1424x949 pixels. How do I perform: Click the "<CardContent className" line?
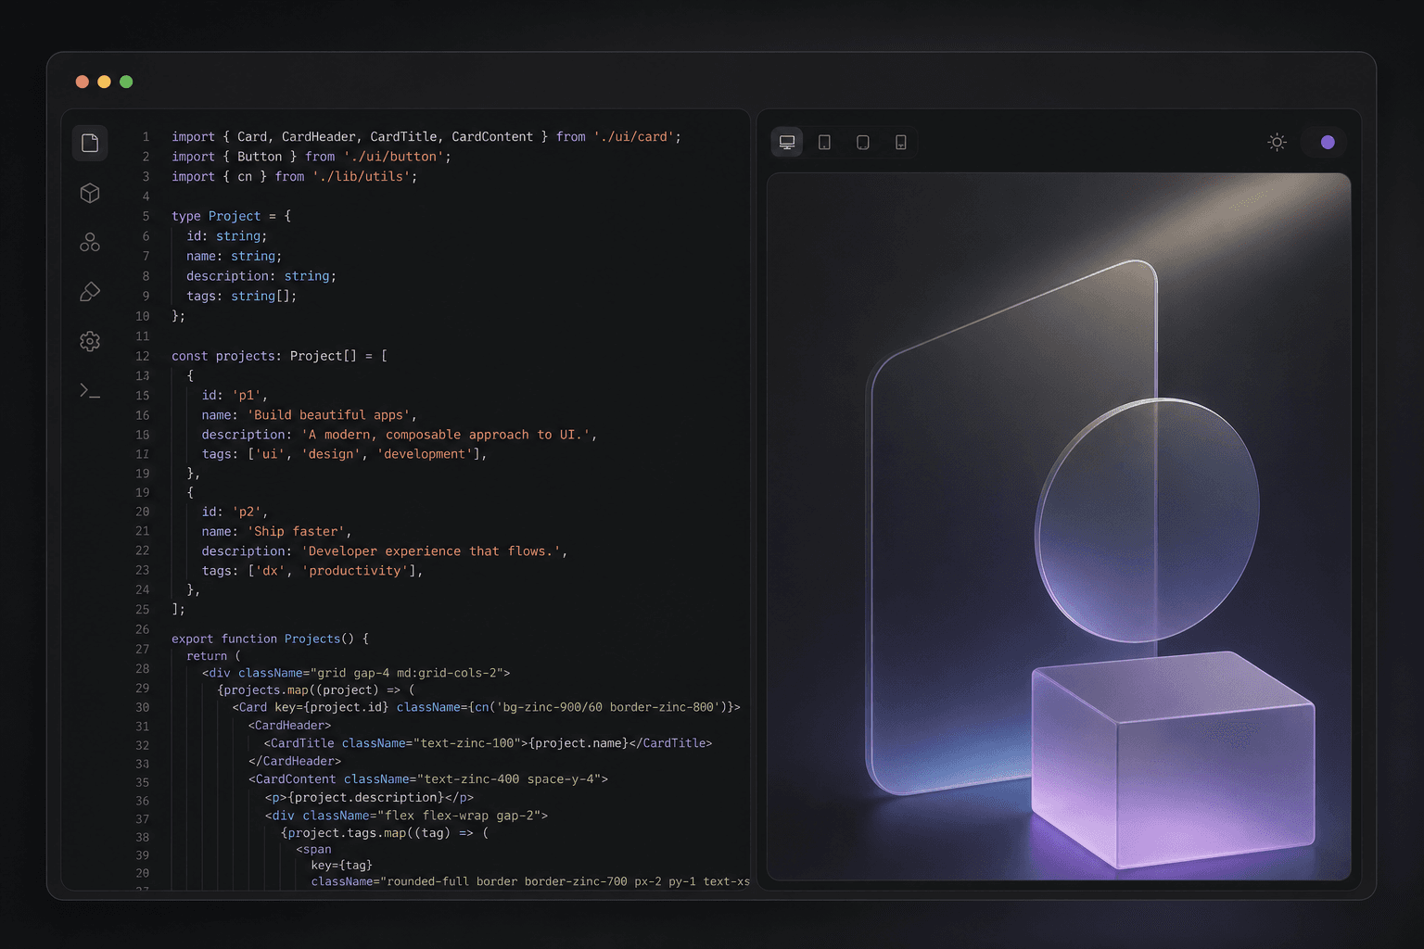pyautogui.click(x=428, y=779)
